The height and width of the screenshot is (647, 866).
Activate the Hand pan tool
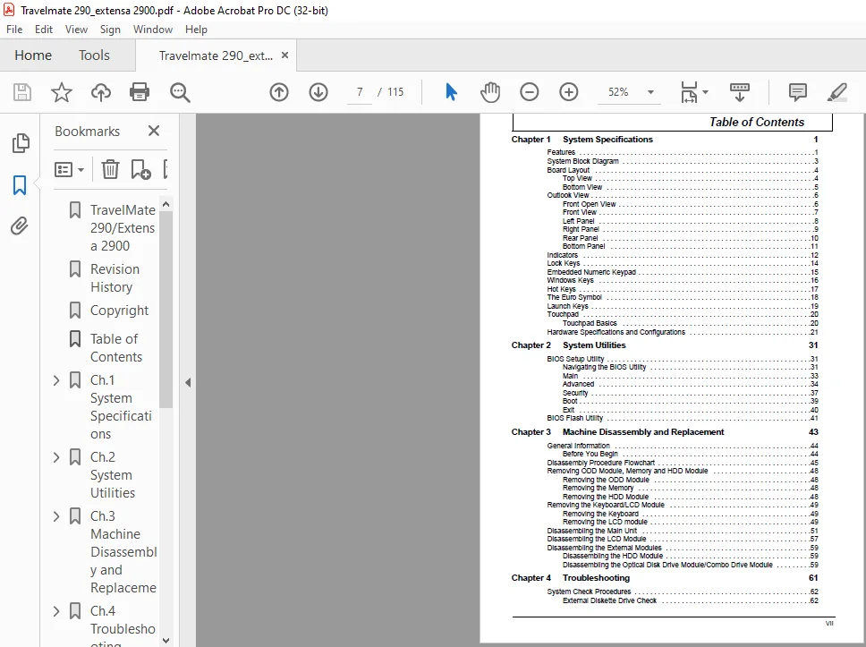pyautogui.click(x=490, y=91)
